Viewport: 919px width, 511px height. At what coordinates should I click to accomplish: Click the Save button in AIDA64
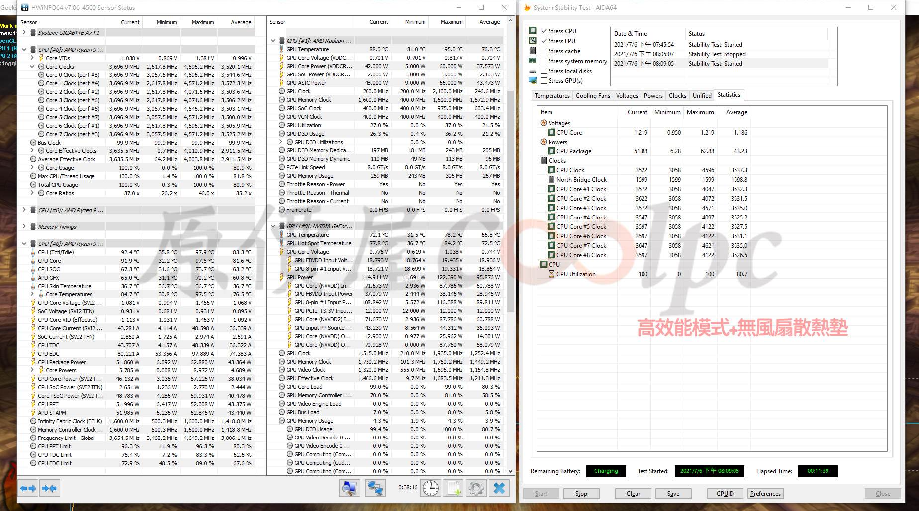click(673, 494)
